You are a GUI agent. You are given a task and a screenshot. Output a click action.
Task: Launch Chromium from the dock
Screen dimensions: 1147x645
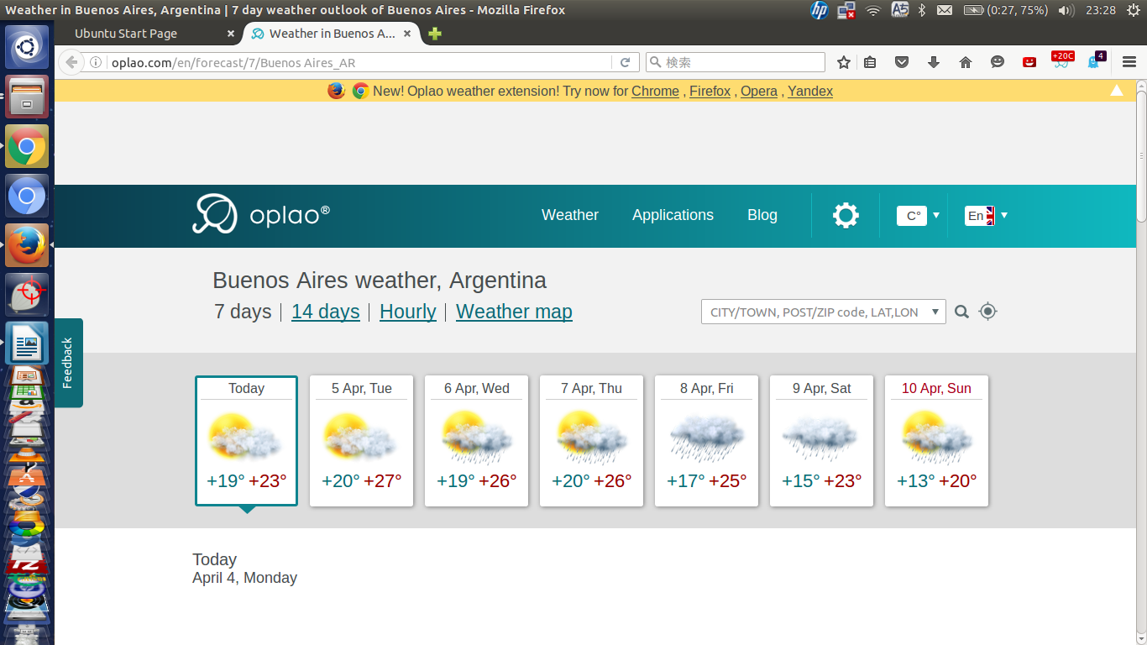click(x=27, y=197)
